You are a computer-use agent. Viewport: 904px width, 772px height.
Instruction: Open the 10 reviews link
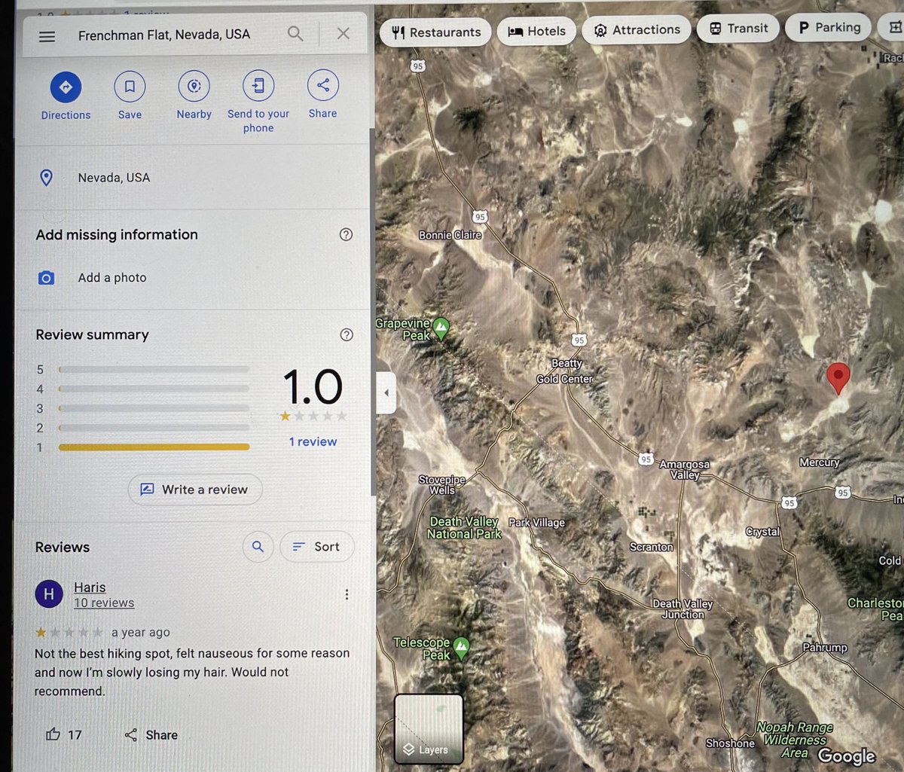[x=104, y=603]
